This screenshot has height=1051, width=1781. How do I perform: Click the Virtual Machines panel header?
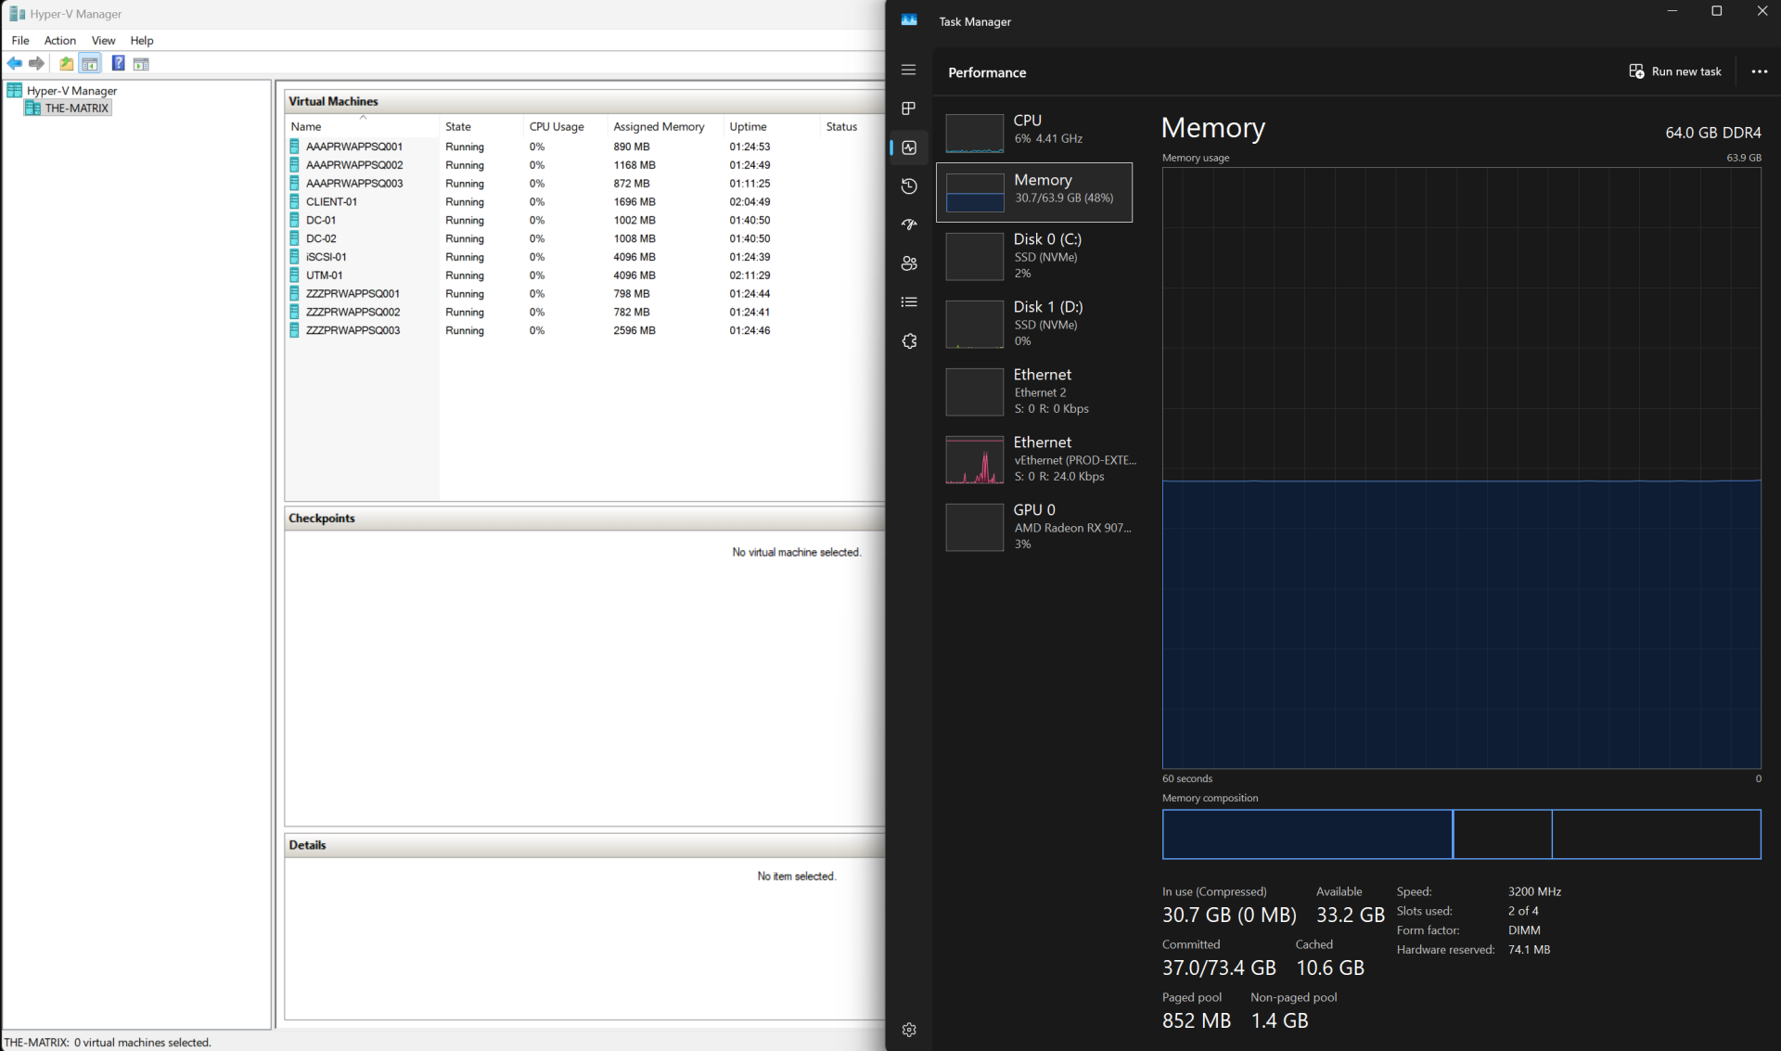tap(584, 101)
